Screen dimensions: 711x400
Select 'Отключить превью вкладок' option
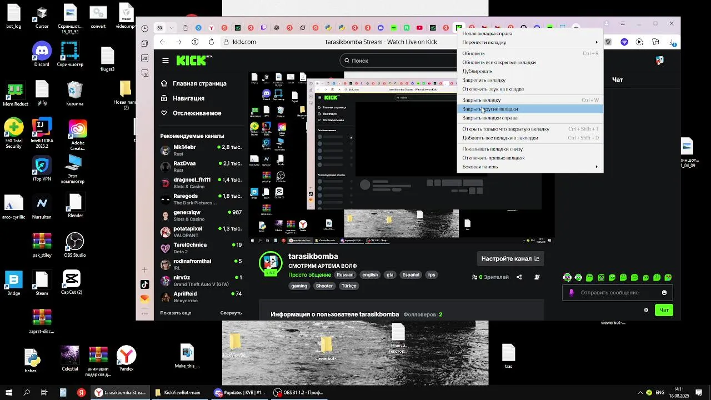coord(530,158)
